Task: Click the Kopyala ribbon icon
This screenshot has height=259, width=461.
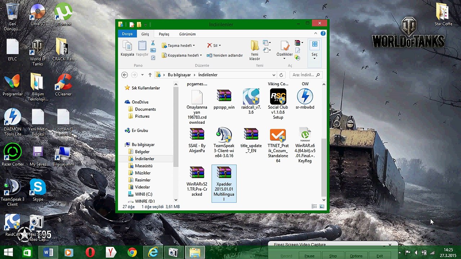Action: pos(127,49)
